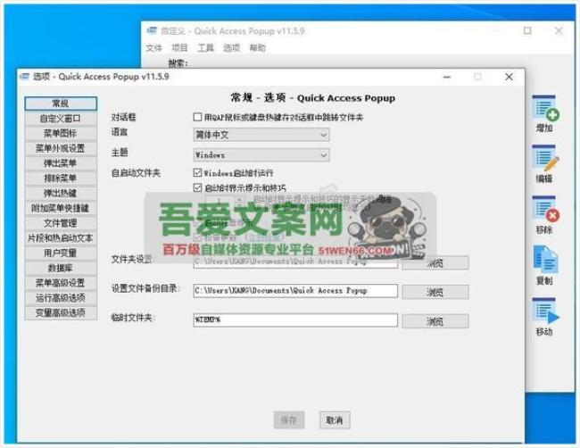Open the 选项 menu in main window

232,47
